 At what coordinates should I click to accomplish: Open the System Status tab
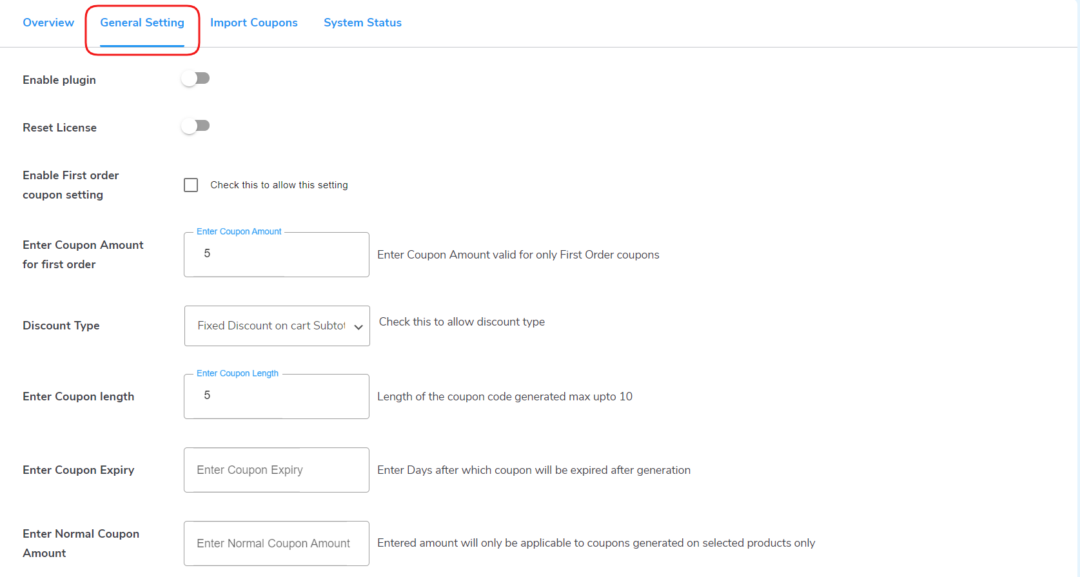point(362,23)
